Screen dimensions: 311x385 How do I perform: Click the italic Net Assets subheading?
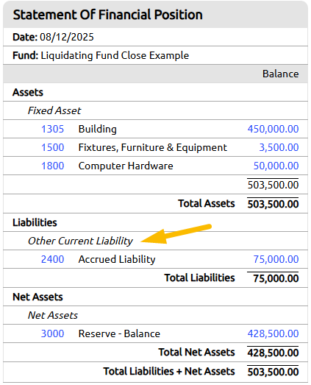(53, 315)
